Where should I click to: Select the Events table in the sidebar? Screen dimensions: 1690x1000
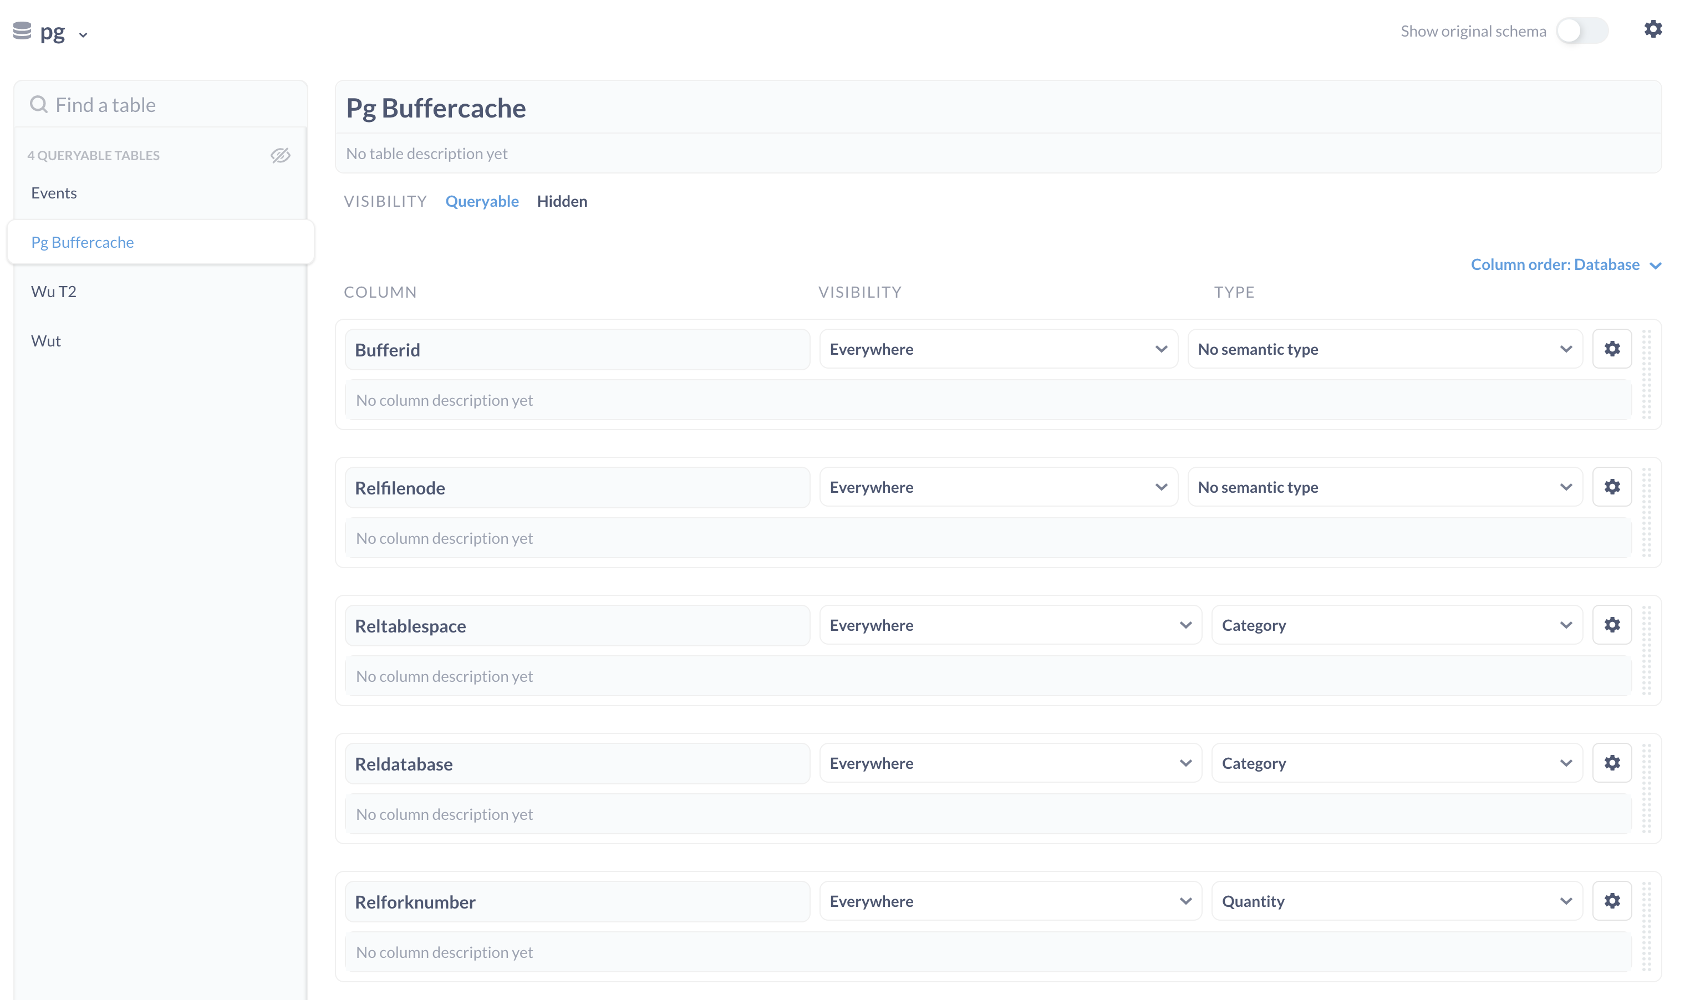[x=54, y=192]
